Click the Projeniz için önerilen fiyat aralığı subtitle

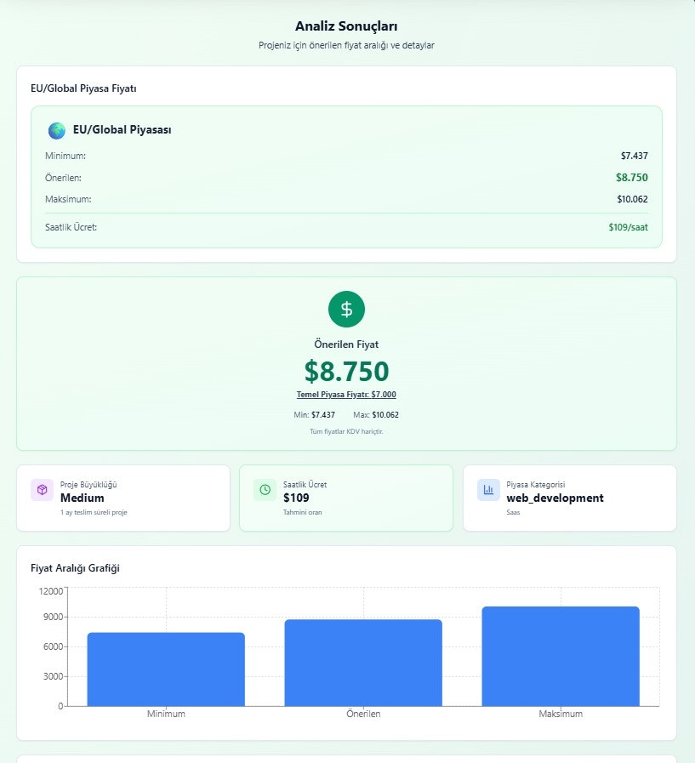(346, 45)
